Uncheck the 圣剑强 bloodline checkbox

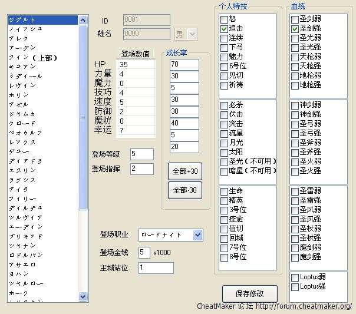coord(295,28)
